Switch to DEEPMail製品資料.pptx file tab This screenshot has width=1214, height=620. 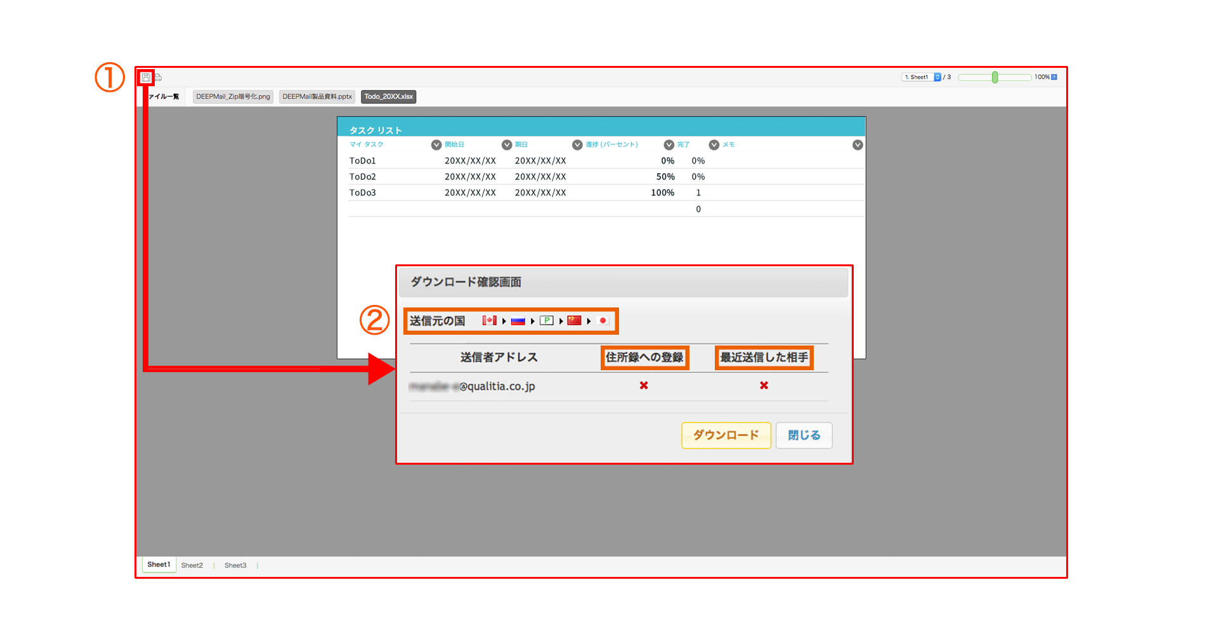[317, 97]
